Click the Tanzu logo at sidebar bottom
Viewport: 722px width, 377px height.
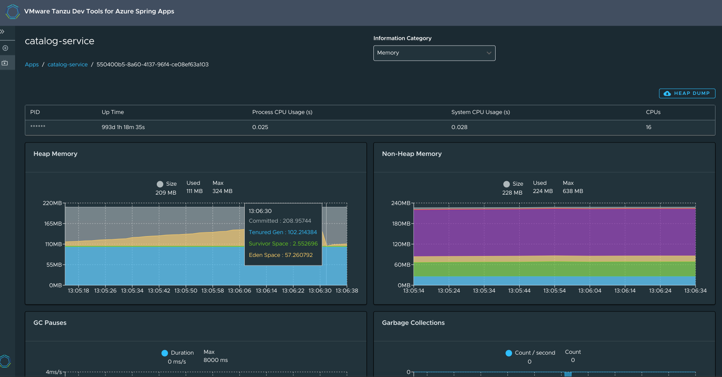[x=5, y=361]
